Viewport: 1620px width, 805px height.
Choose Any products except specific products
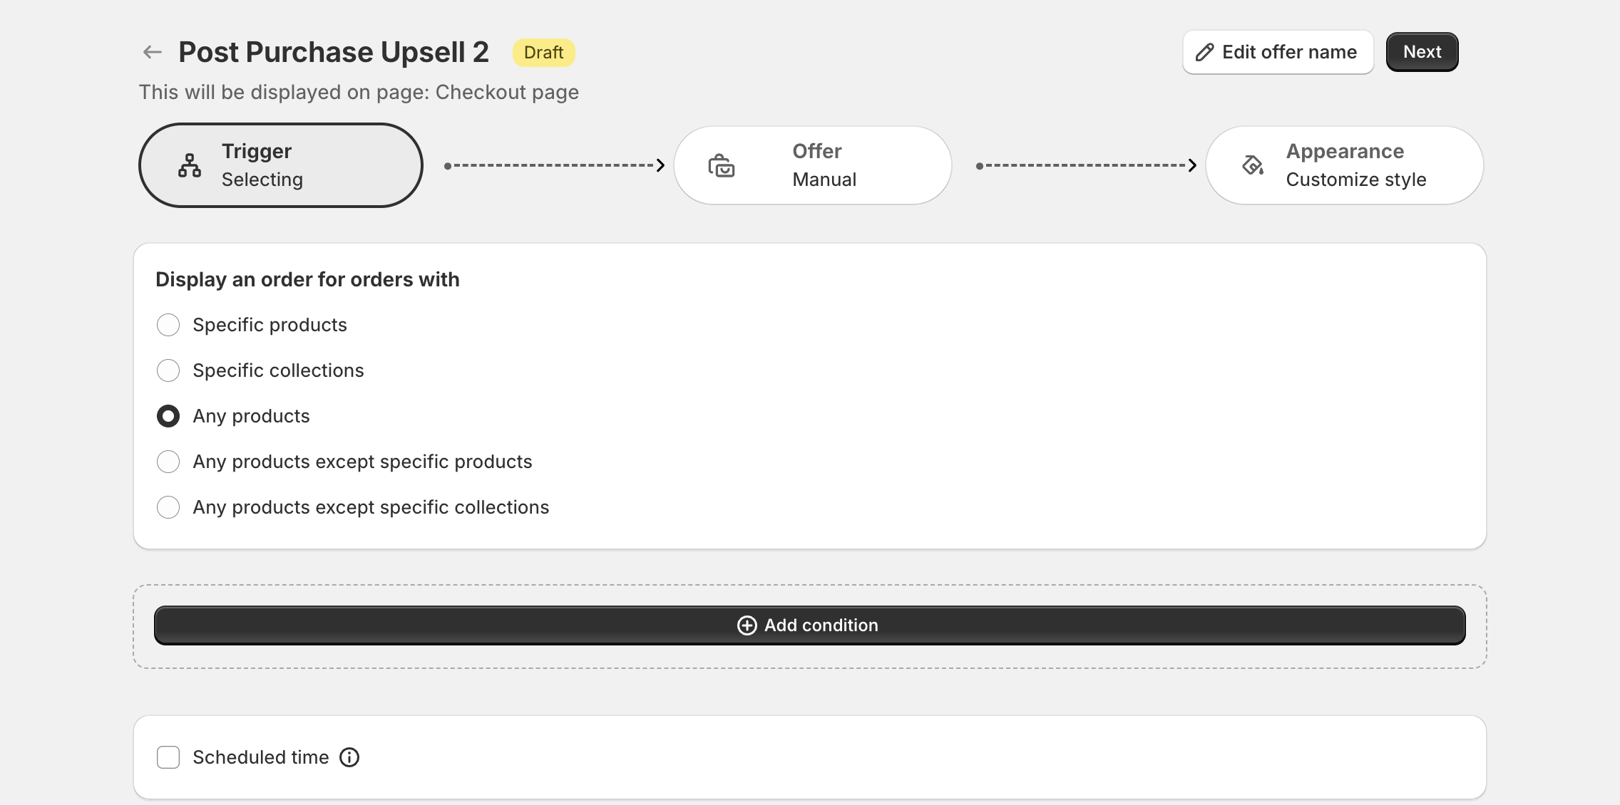point(168,462)
